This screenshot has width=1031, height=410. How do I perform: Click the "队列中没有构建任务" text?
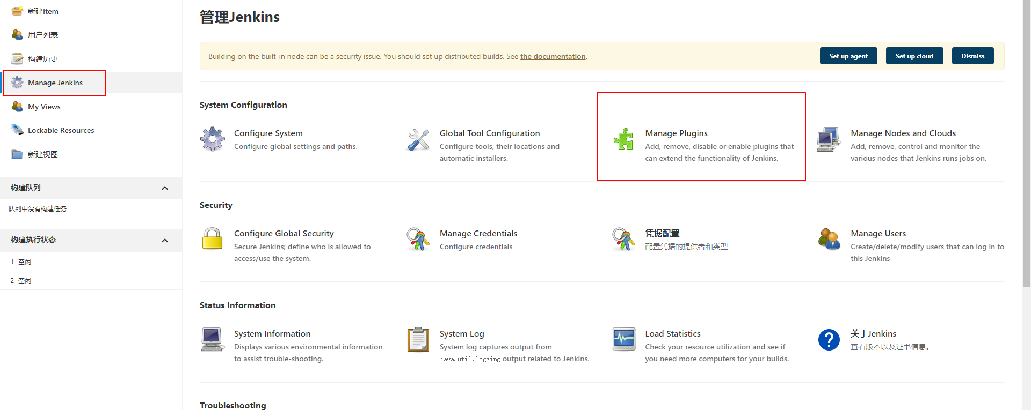point(38,208)
